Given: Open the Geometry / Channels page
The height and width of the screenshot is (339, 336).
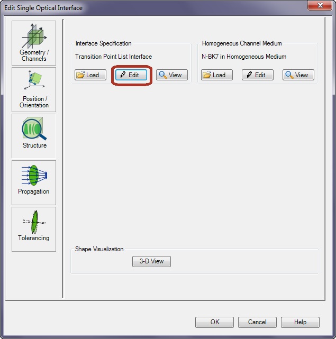Looking at the screenshot, I should (34, 43).
